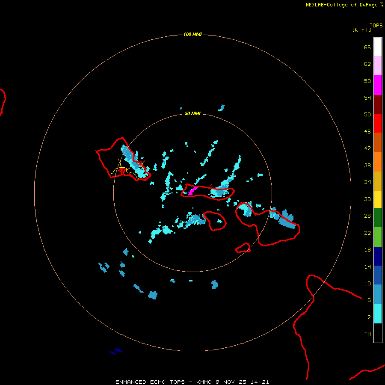Click the bright red 50 kft legend swatch

[378, 124]
